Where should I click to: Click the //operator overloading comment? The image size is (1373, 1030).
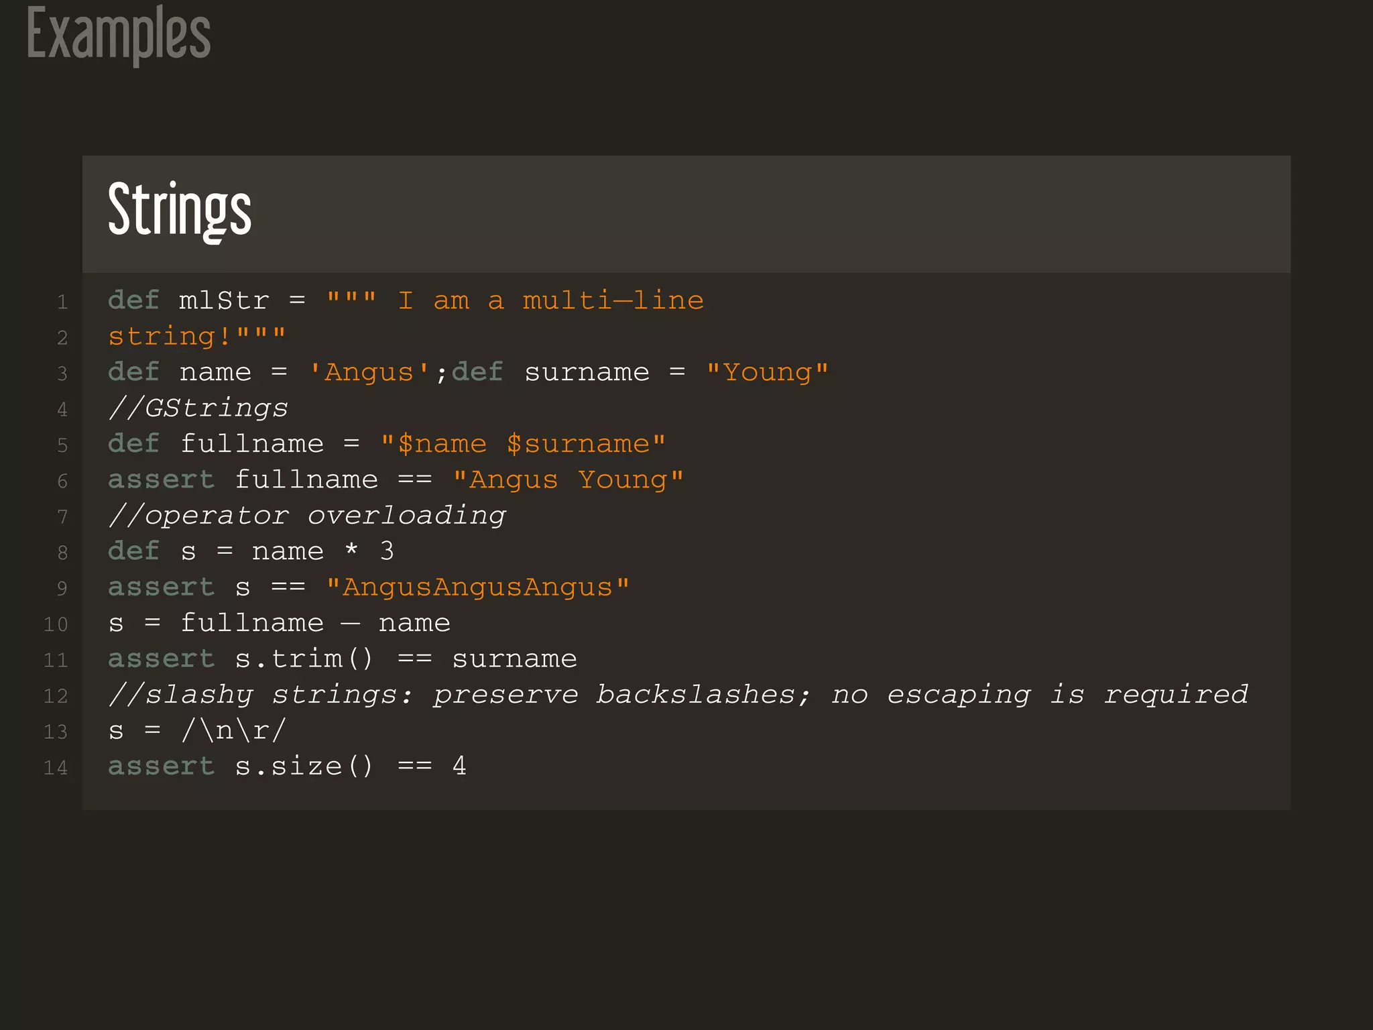[x=307, y=516]
